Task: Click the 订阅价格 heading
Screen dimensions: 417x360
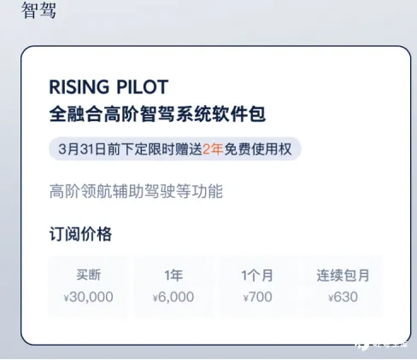Action: point(80,234)
